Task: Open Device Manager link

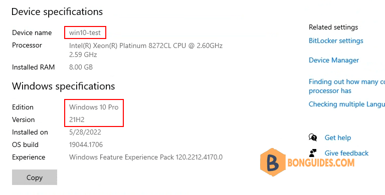Action: 334,60
